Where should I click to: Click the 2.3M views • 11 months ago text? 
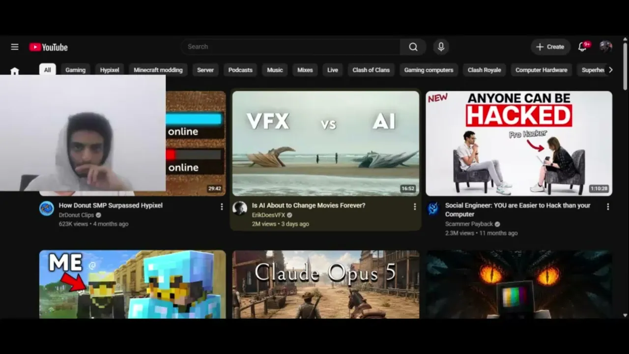(x=481, y=233)
